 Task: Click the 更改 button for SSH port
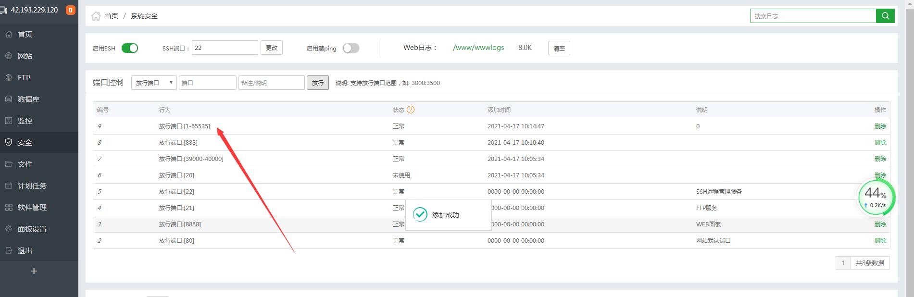(x=271, y=48)
